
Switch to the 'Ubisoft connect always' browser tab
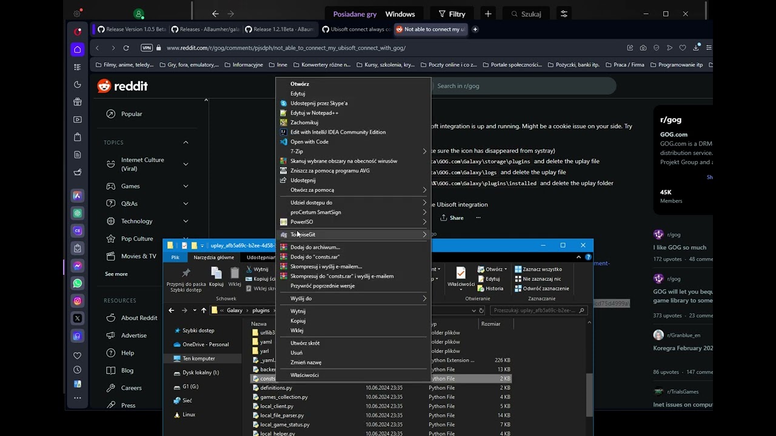click(x=355, y=29)
